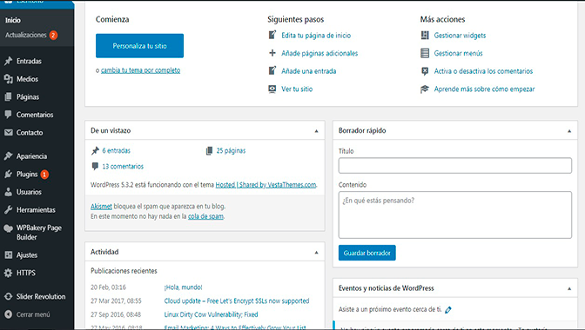This screenshot has width=585, height=330.
Task: Click the Personaliza tu sitio button
Action: click(x=139, y=46)
